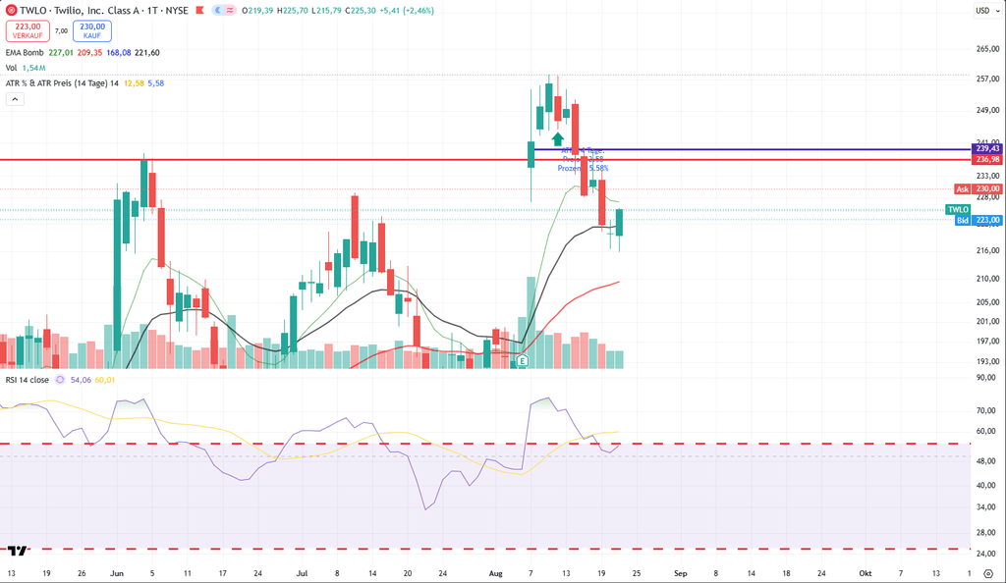Select the ATR % & ATR Preis legend
The image size is (1006, 583).
pyautogui.click(x=62, y=83)
